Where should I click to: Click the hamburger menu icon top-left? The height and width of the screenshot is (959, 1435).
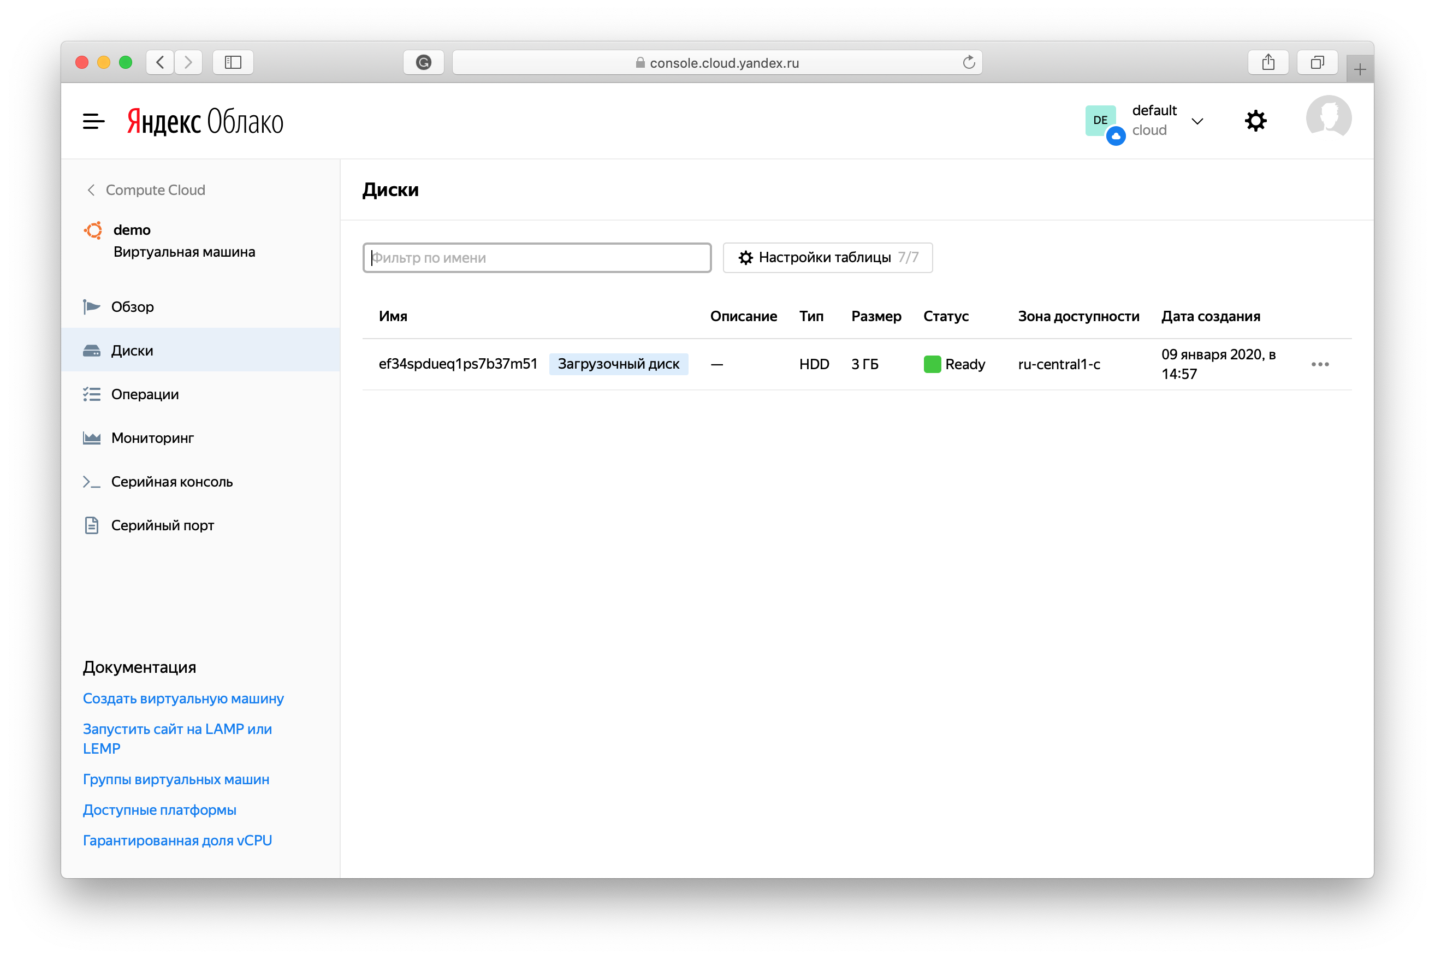click(x=94, y=121)
